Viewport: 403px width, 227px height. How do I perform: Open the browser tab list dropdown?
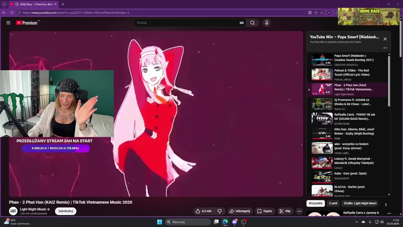(4, 4)
